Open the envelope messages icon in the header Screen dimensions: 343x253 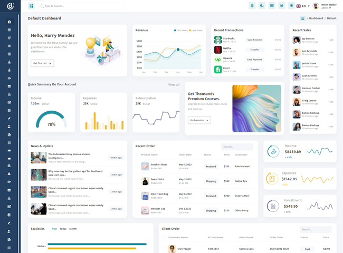coord(272,6)
